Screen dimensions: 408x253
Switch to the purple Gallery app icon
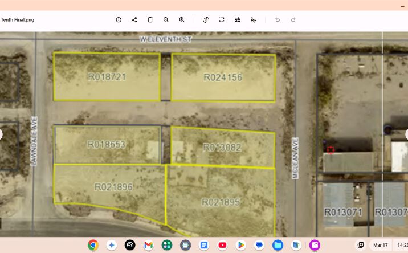(315, 245)
